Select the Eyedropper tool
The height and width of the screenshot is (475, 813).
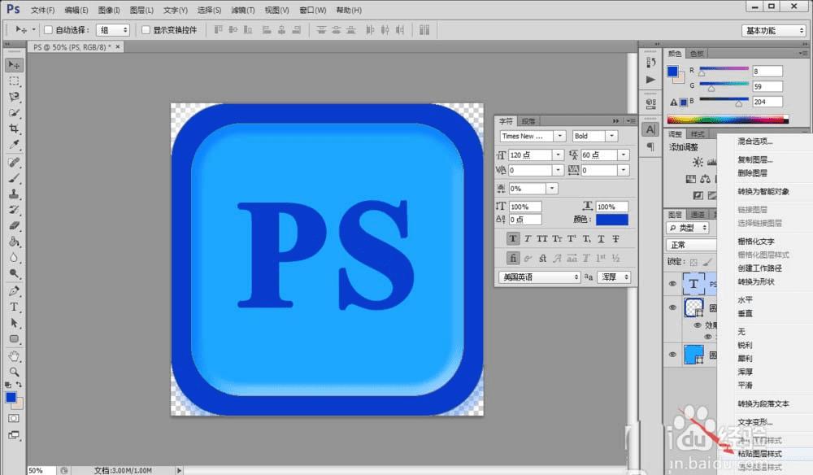click(x=14, y=144)
